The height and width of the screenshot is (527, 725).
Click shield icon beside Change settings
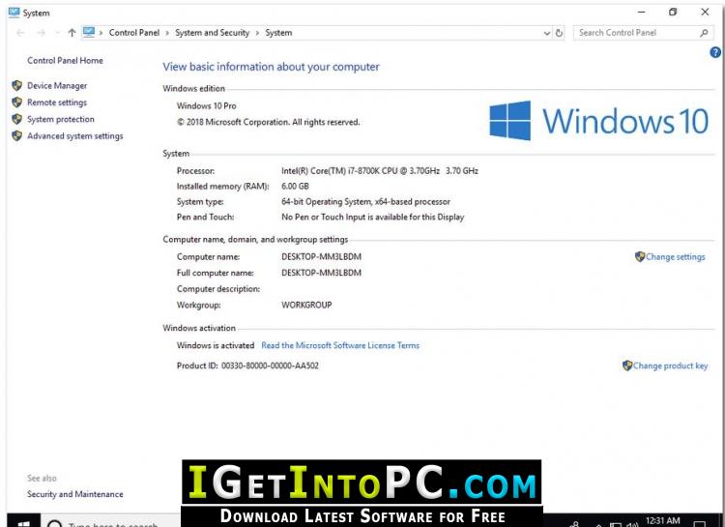(x=640, y=257)
